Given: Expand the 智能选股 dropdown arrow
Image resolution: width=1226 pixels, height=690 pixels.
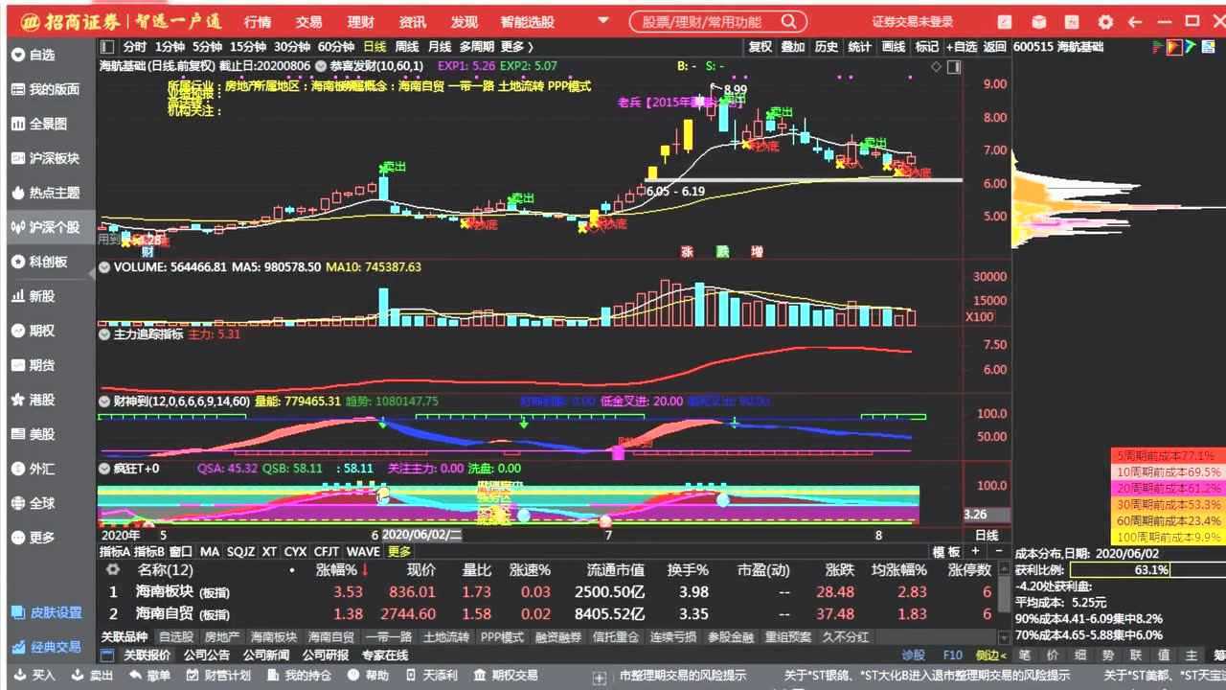Looking at the screenshot, I should tap(602, 21).
